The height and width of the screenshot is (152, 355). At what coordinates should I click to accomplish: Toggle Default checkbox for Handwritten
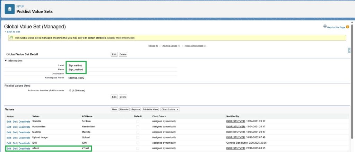pos(138,127)
